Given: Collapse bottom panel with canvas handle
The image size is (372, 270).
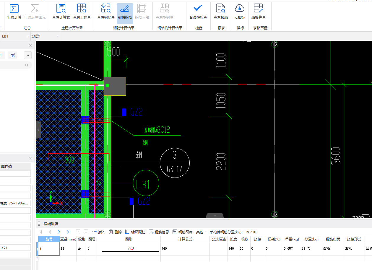Looking at the screenshot, I should click(215, 216).
